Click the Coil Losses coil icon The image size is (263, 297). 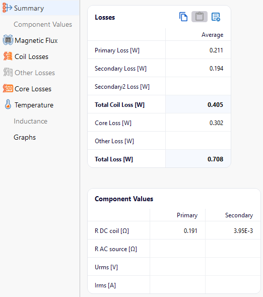click(x=8, y=56)
